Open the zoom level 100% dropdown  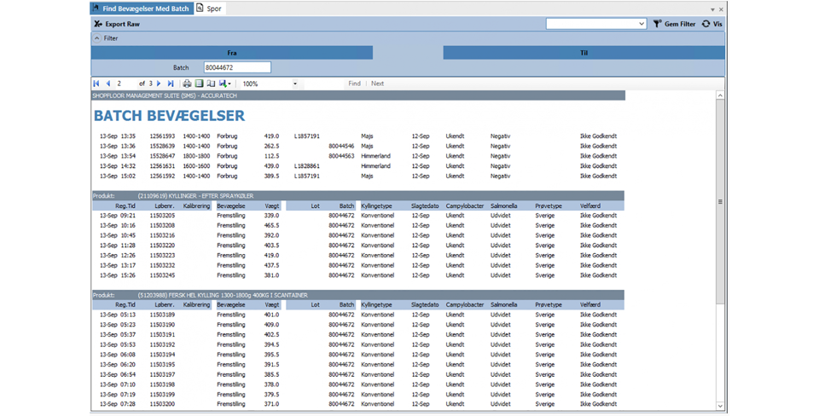pos(295,84)
